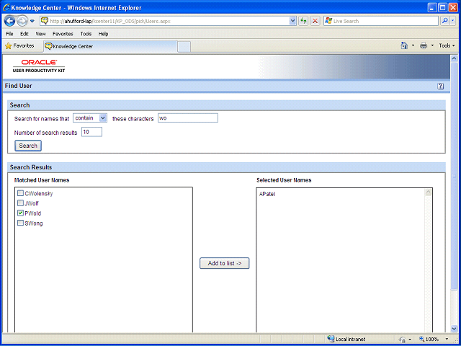
Task: Open the File menu
Action: tap(9, 34)
